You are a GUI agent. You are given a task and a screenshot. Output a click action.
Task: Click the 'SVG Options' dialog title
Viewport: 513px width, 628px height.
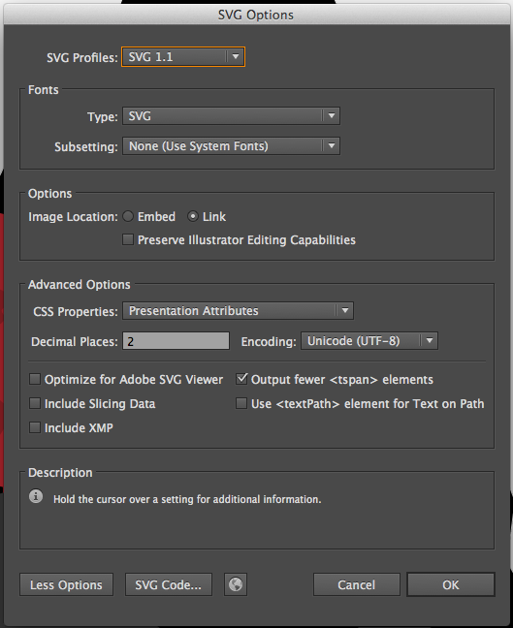click(x=256, y=15)
